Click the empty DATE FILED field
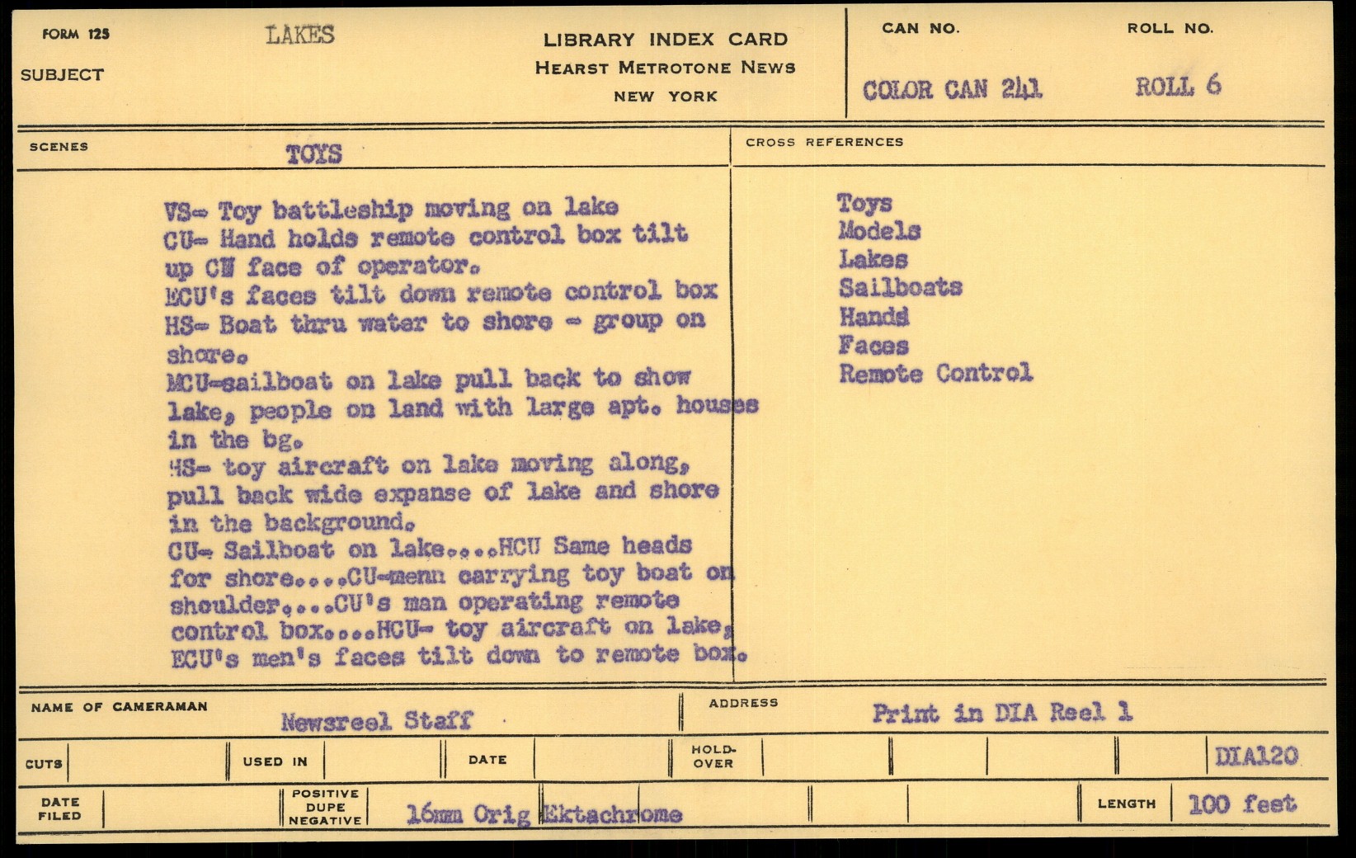 tap(191, 808)
